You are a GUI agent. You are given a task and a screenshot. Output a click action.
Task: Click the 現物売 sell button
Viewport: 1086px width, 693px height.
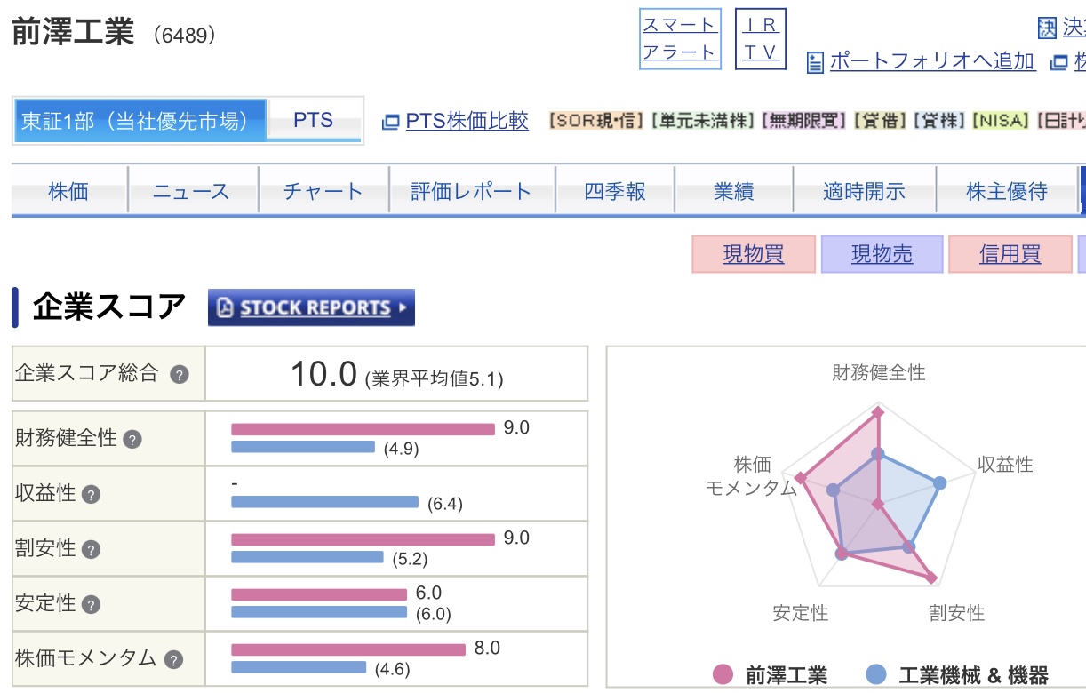tap(882, 254)
